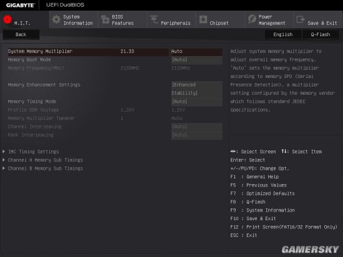Click the Memory Multiplier Tweaker Auto value

point(176,119)
